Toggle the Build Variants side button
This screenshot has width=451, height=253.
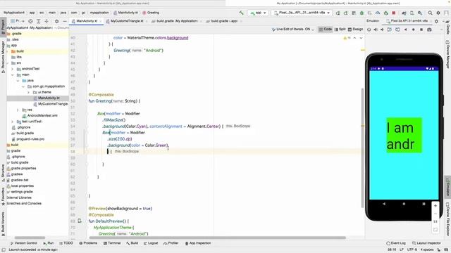coord(3,223)
